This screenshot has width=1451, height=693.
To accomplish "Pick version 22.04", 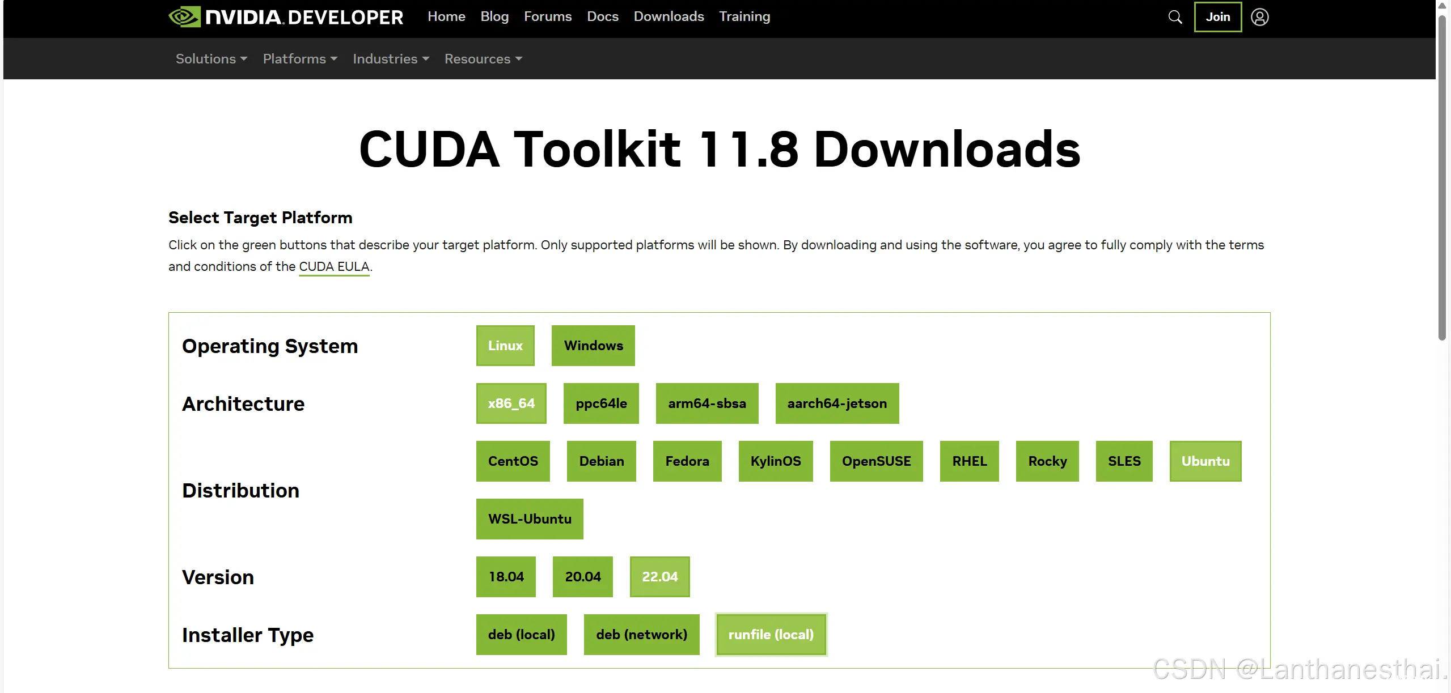I will tap(659, 577).
